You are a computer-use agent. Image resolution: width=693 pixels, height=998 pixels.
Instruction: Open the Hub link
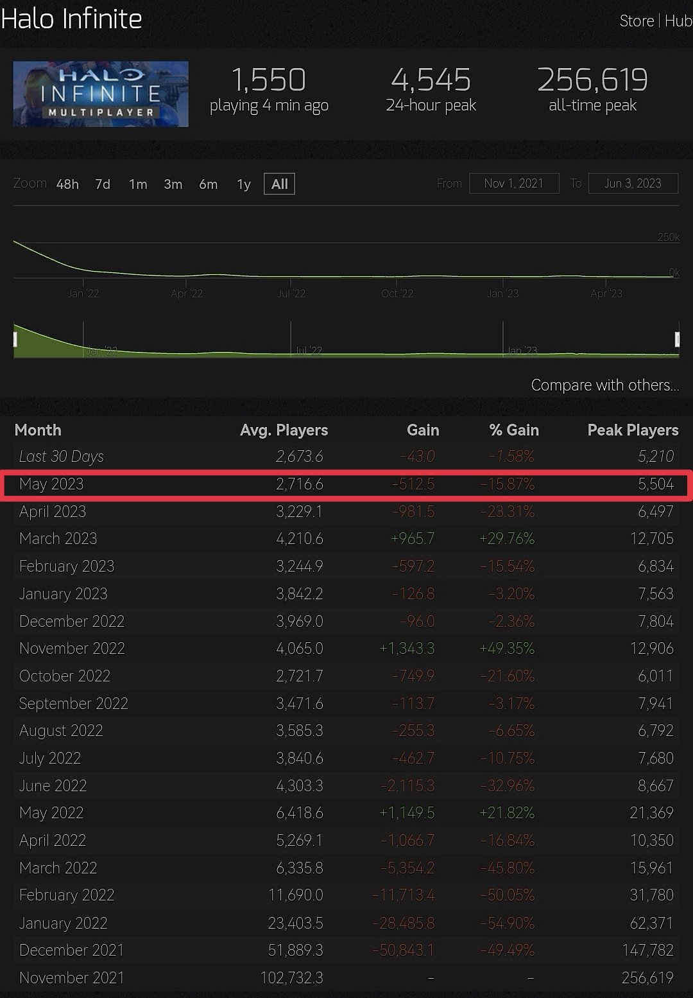tap(678, 21)
